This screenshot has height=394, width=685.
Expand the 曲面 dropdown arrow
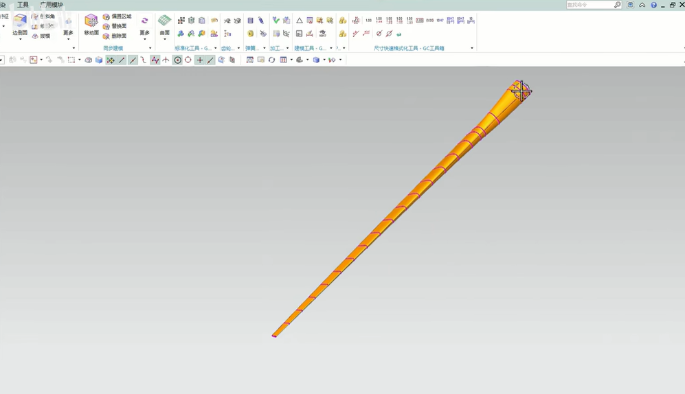[165, 39]
